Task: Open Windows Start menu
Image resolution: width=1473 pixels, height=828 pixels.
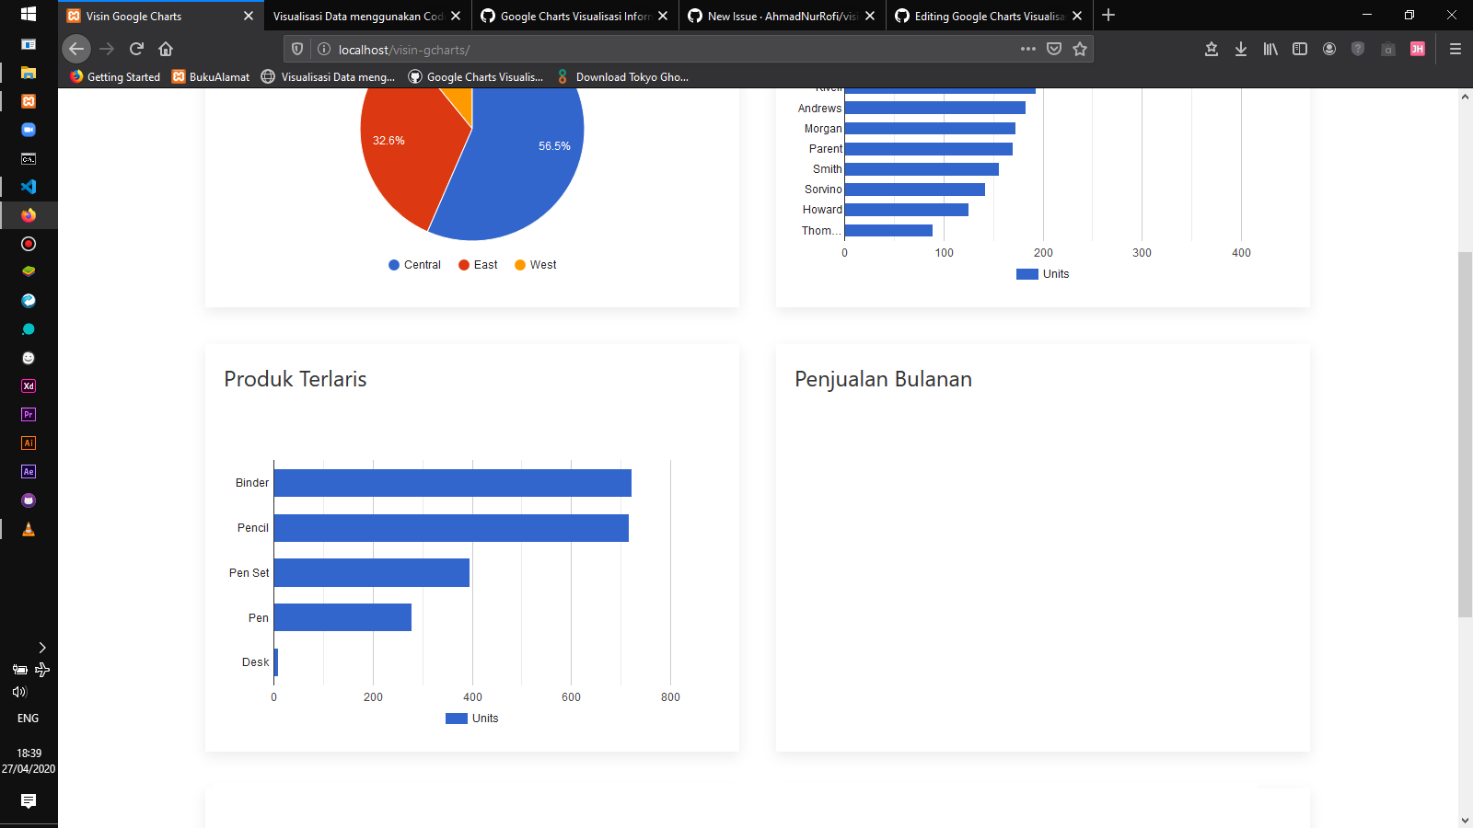Action: coord(29,15)
